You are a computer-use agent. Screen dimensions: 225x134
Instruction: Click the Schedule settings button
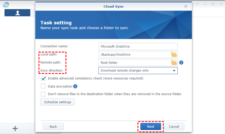click(58, 102)
